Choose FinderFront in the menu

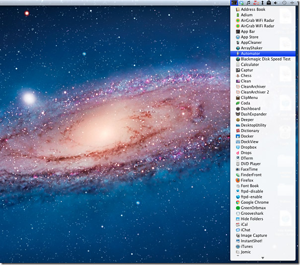[x=263, y=175]
